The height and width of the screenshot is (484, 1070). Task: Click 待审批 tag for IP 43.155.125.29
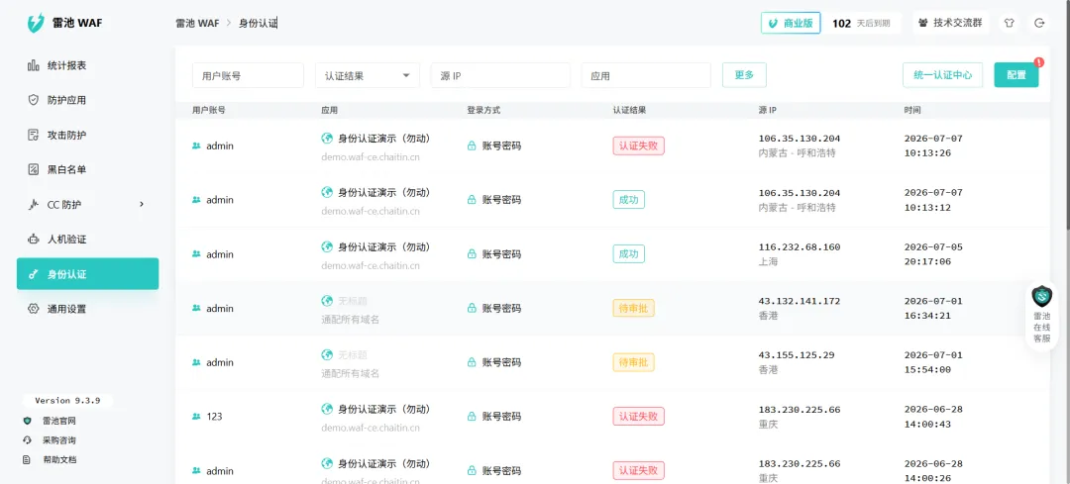[633, 362]
